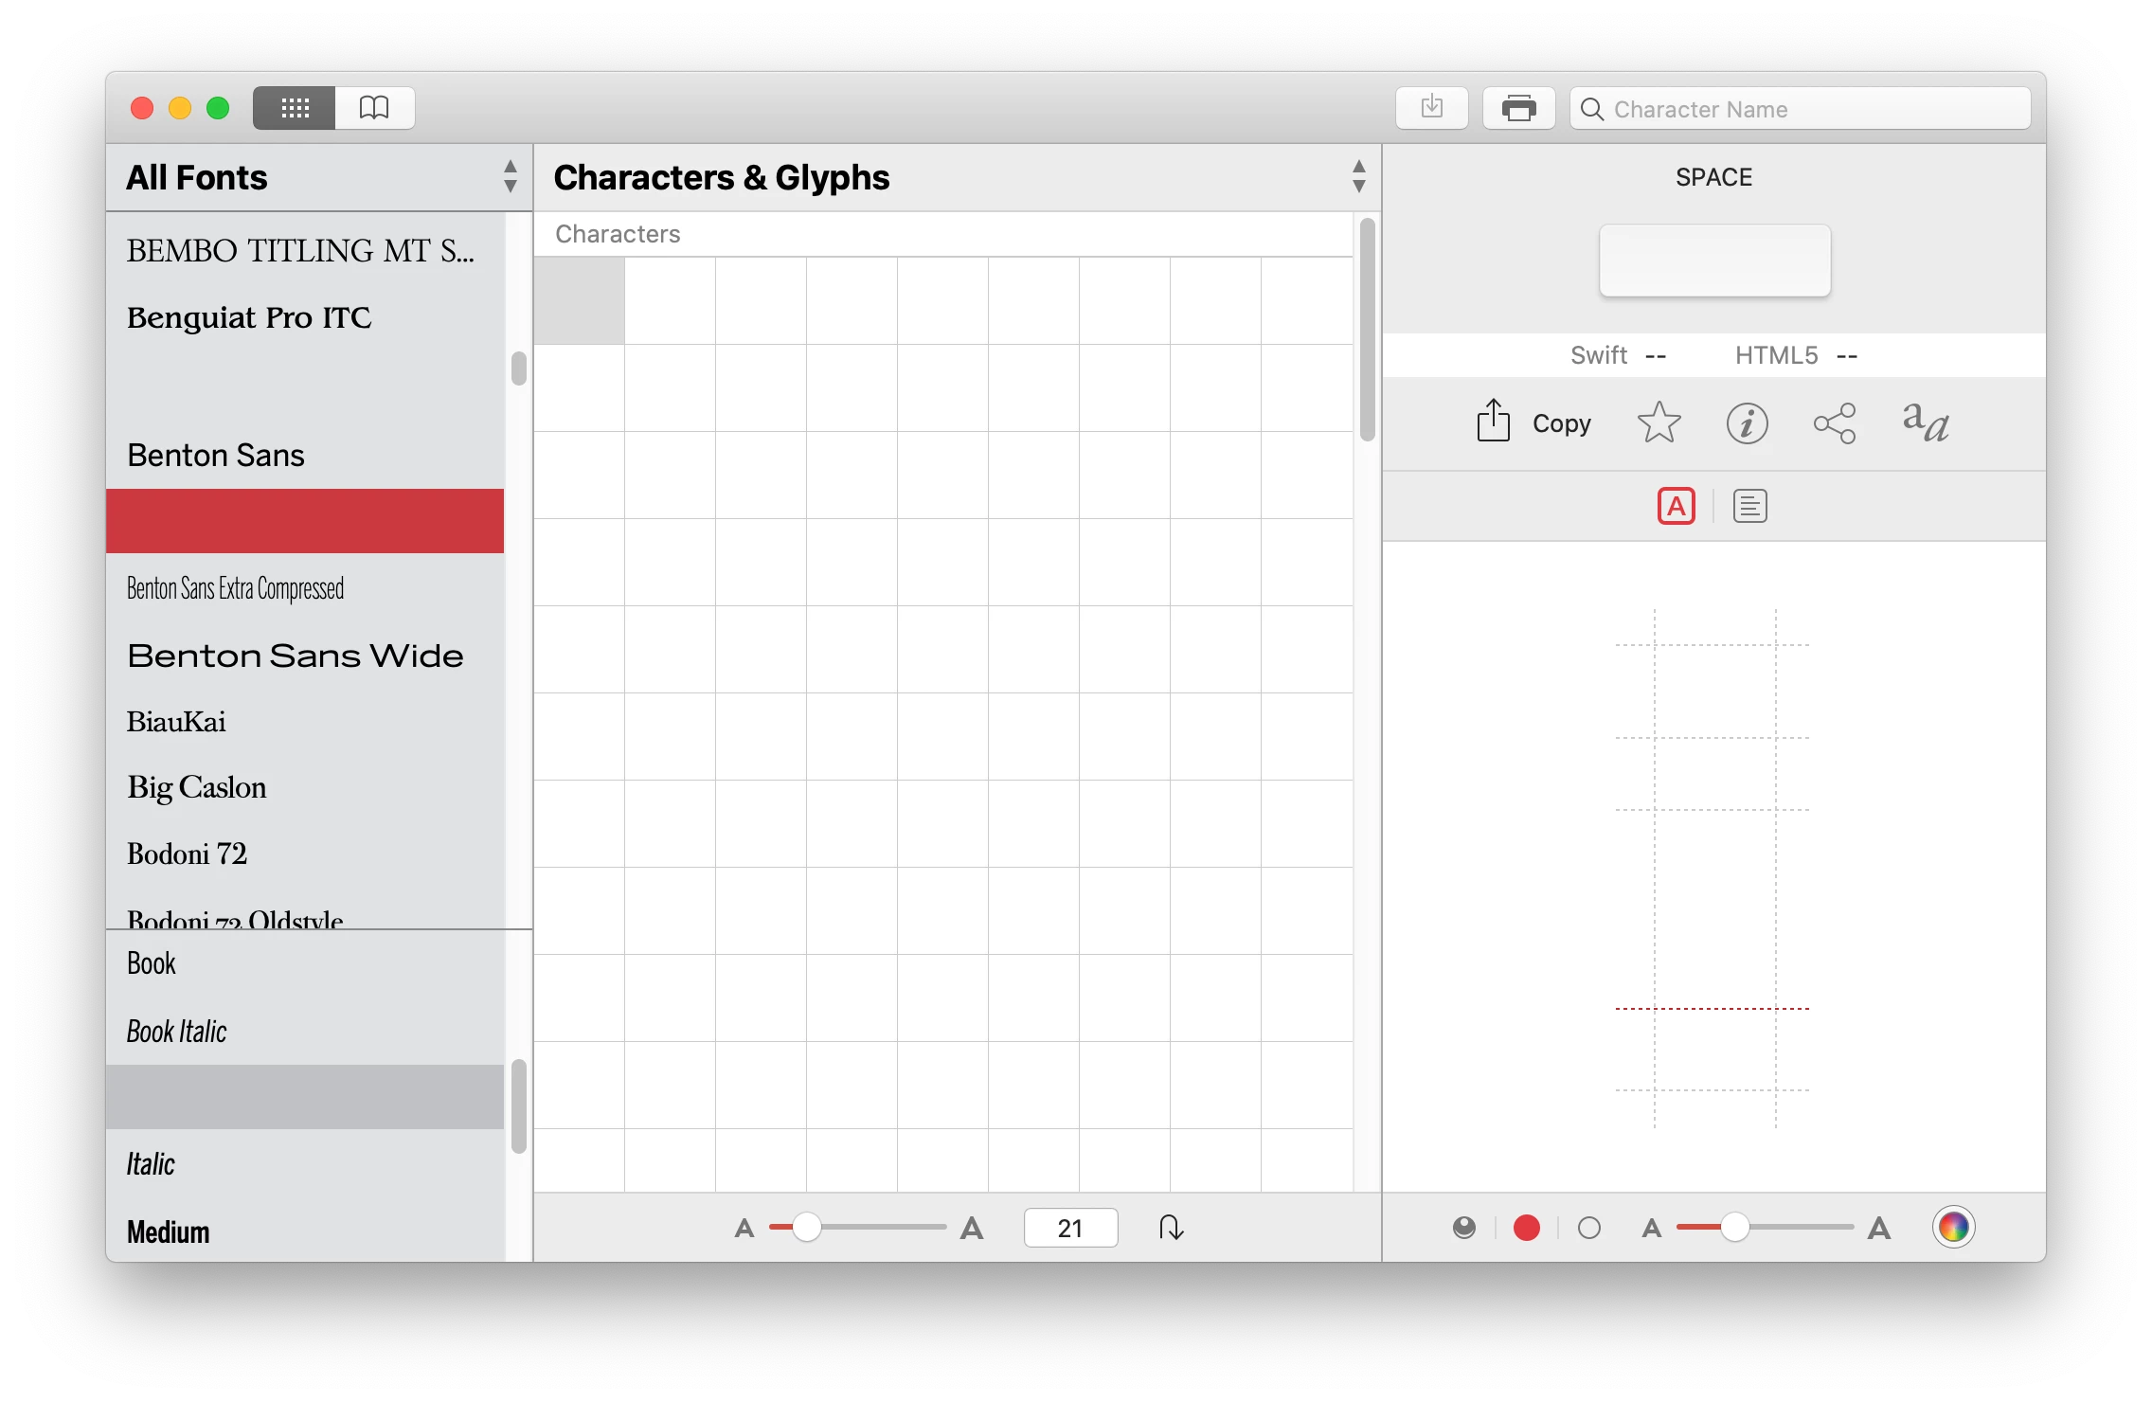This screenshot has height=1402, width=2152.
Task: Select Benton Sans Wide font
Action: point(296,656)
